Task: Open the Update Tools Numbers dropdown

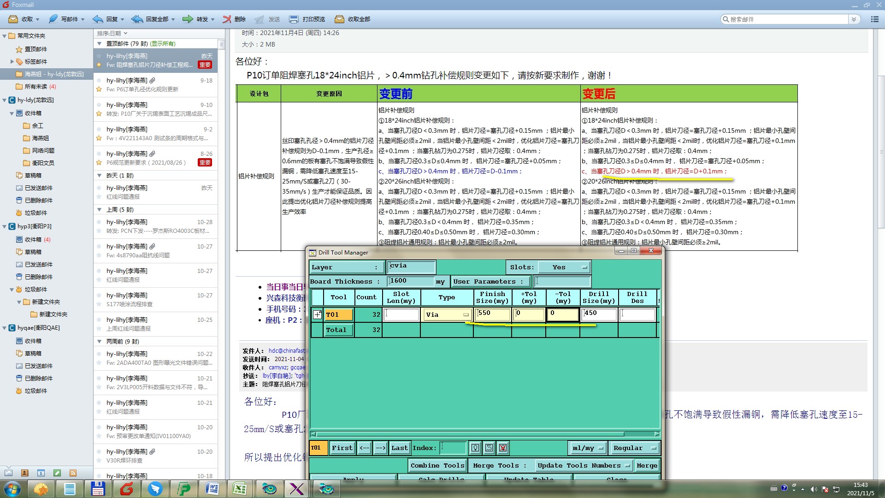Action: point(584,465)
